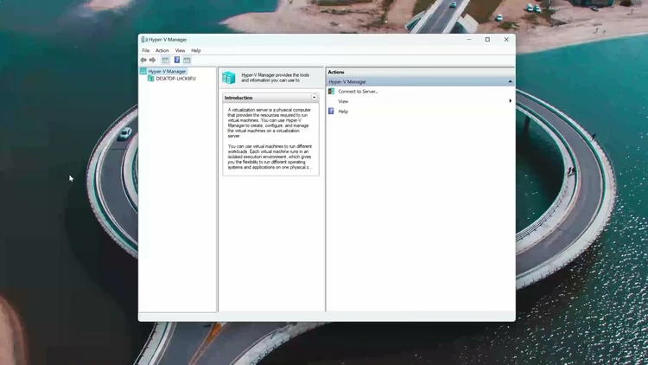648x365 pixels.
Task: Close the Hyper-V Manager window
Action: [x=506, y=39]
